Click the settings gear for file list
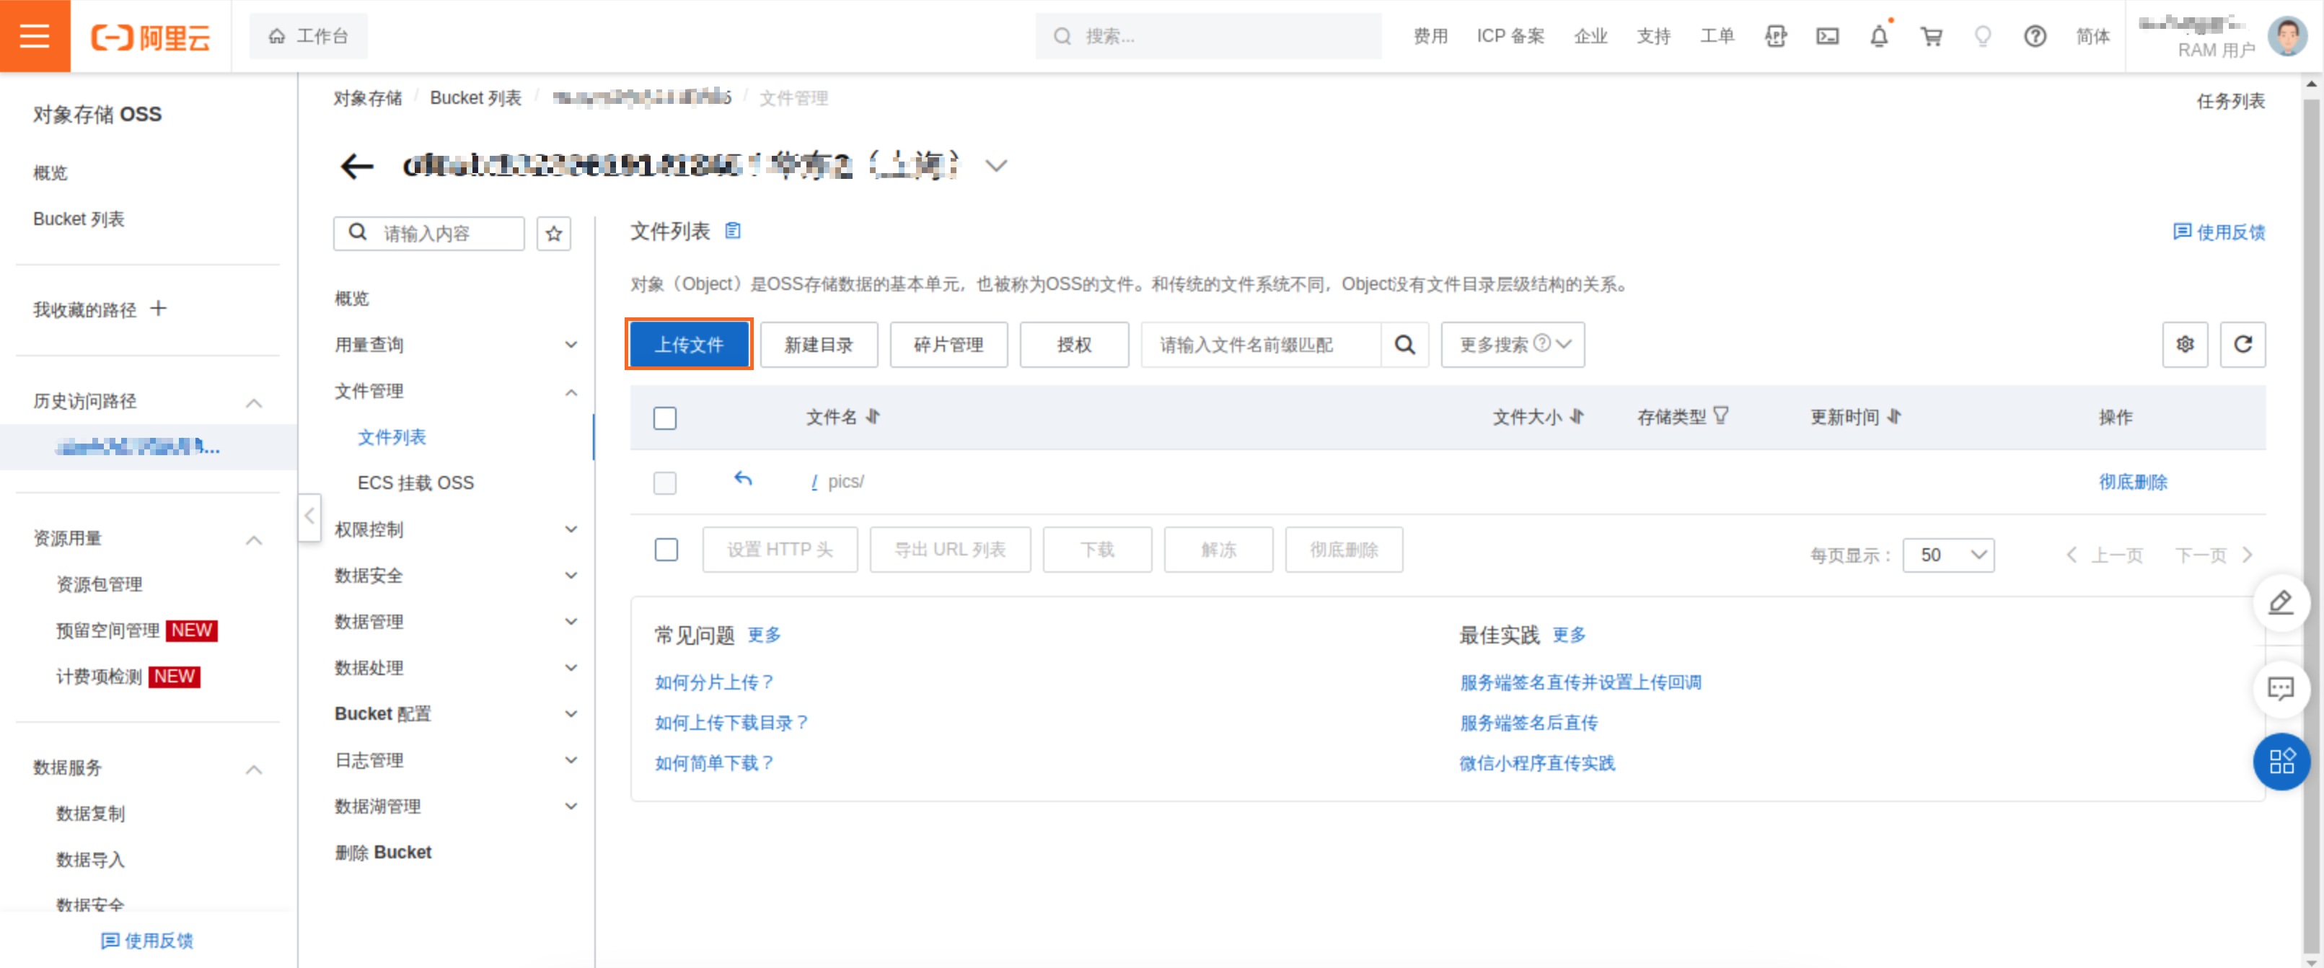2324x968 pixels. coord(2184,344)
